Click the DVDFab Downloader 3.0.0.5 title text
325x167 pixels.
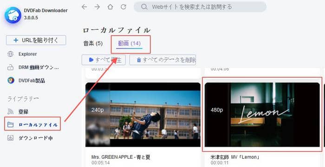(46, 14)
